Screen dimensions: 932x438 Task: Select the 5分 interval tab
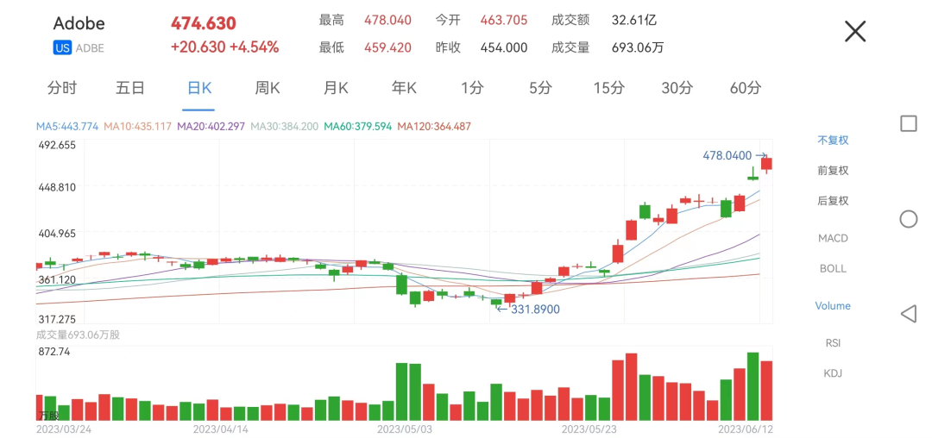(540, 89)
